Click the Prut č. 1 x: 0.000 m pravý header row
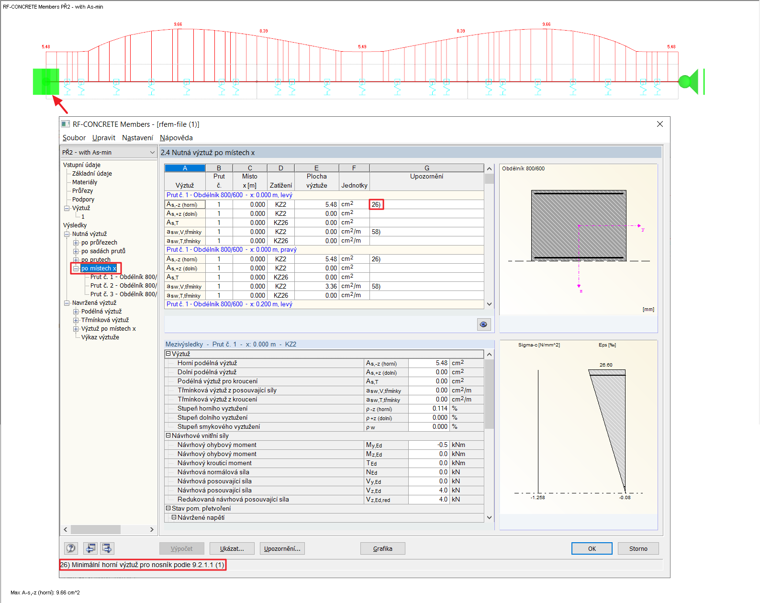This screenshot has width=760, height=603. (324, 249)
